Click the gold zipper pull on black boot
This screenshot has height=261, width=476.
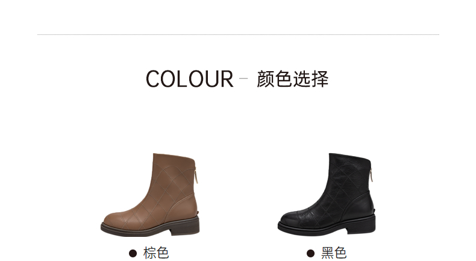tap(372, 175)
